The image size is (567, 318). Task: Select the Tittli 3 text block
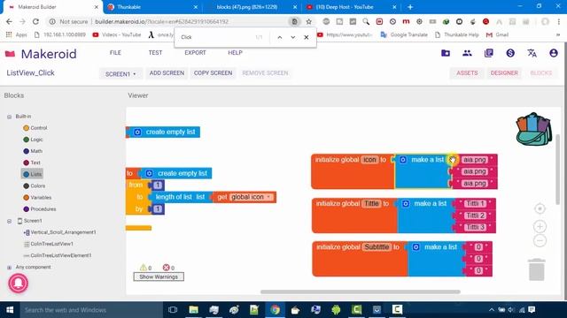(475, 227)
